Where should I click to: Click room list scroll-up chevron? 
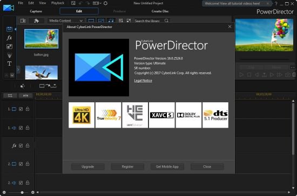6,75
